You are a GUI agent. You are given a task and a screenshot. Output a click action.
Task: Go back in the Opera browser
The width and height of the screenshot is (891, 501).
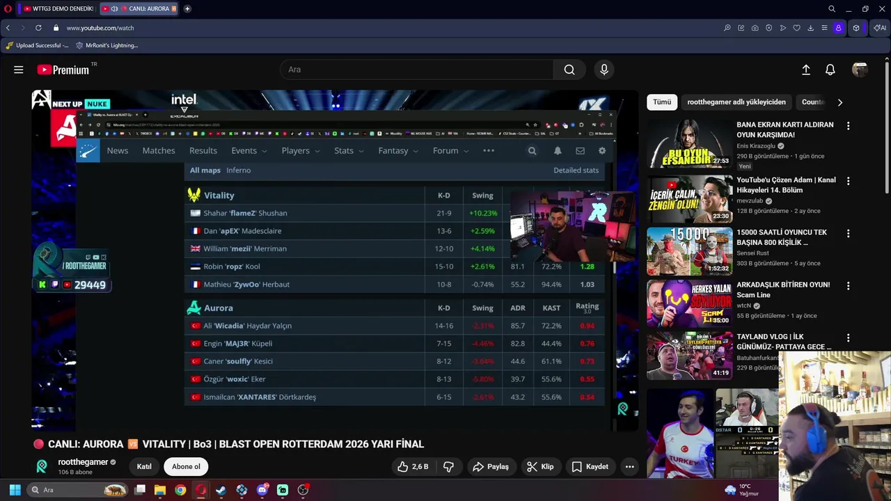(8, 28)
